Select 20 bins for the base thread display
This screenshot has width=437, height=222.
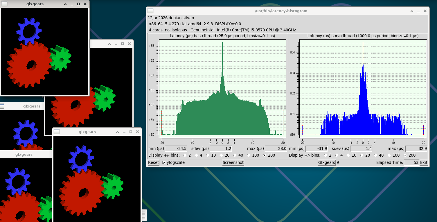(222, 155)
